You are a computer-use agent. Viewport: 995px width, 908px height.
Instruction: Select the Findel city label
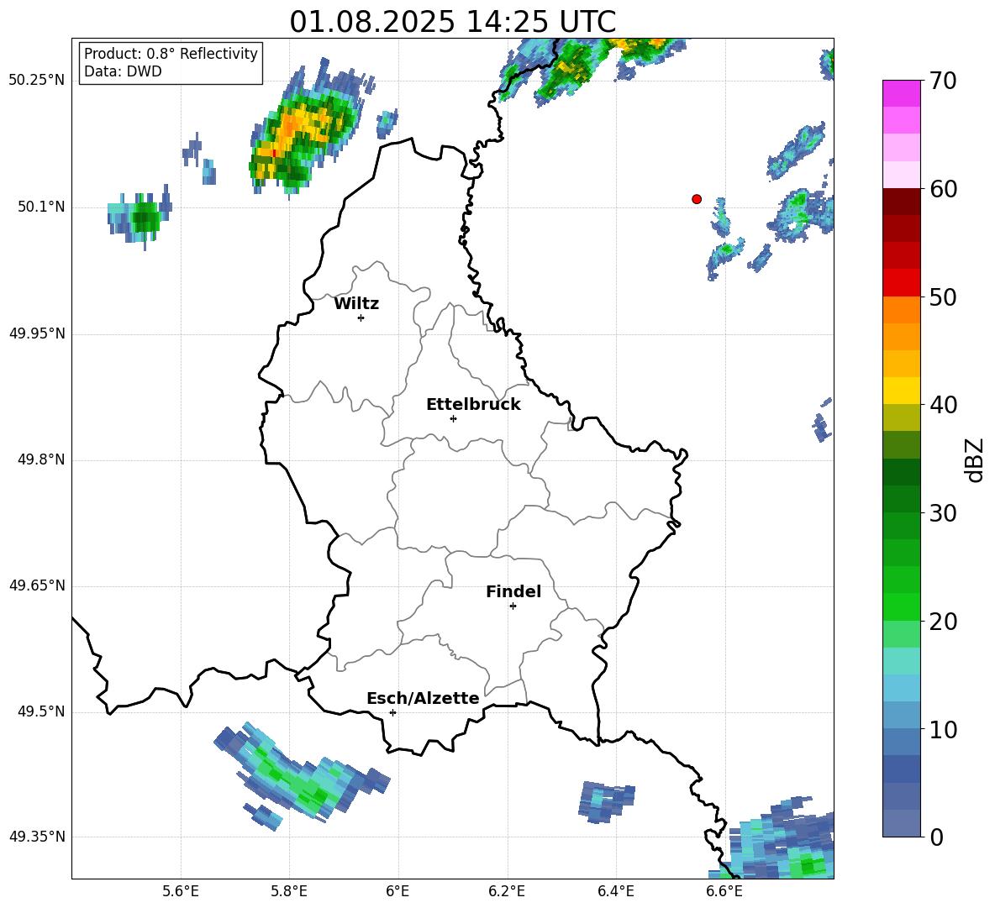(513, 591)
